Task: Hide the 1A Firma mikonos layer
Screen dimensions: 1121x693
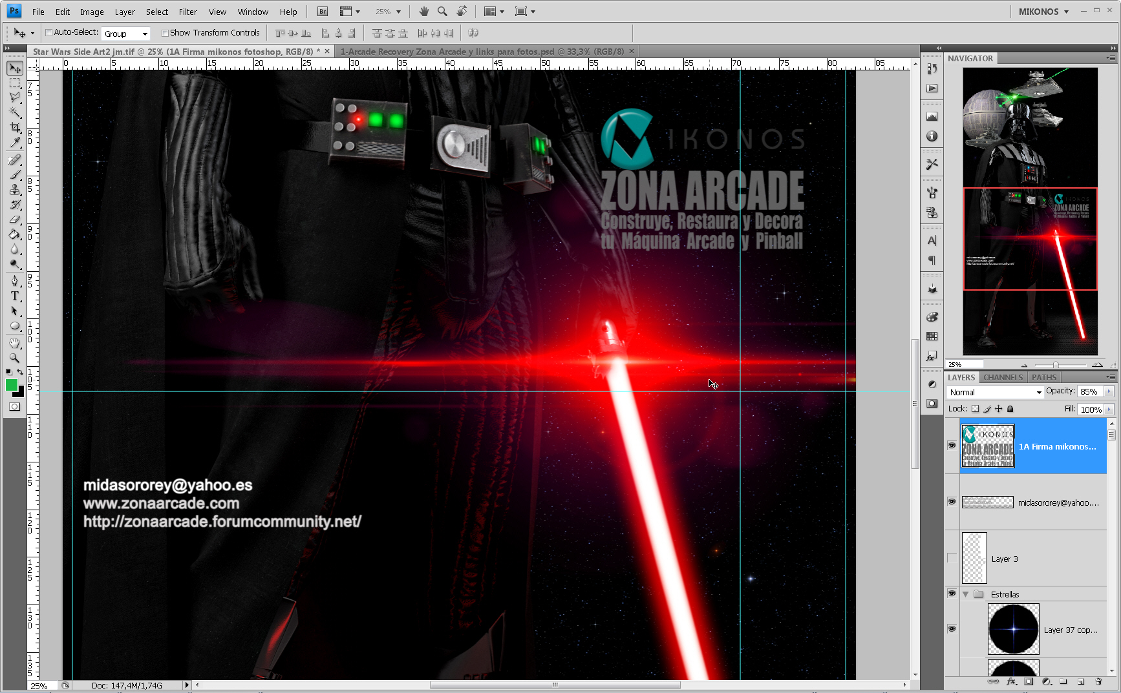Action: coord(952,446)
